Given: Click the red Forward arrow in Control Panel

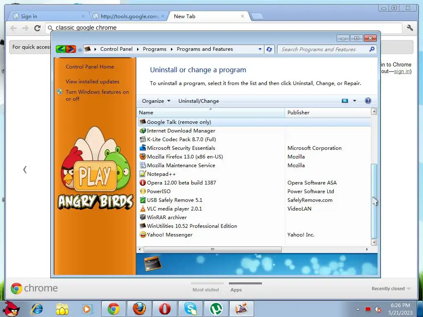Looking at the screenshot, I should click(71, 49).
